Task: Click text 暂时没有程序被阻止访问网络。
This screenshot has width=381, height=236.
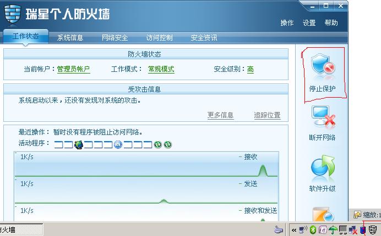Action: click(x=98, y=132)
